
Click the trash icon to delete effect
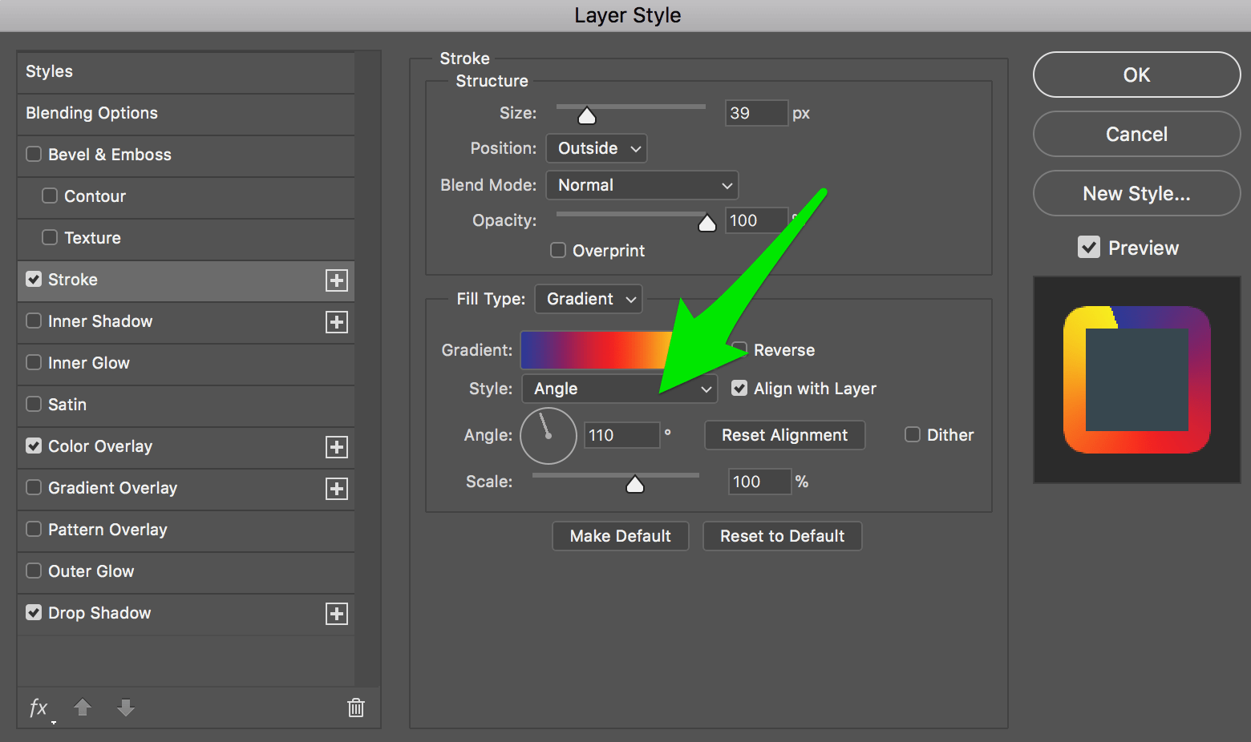[x=356, y=708]
